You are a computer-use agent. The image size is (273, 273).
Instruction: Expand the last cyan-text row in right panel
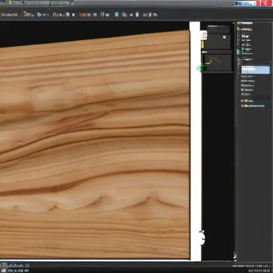(253, 106)
